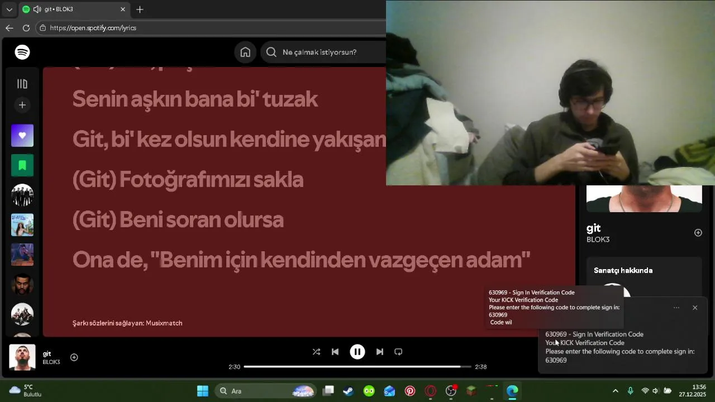Skip to next track

[x=380, y=352]
